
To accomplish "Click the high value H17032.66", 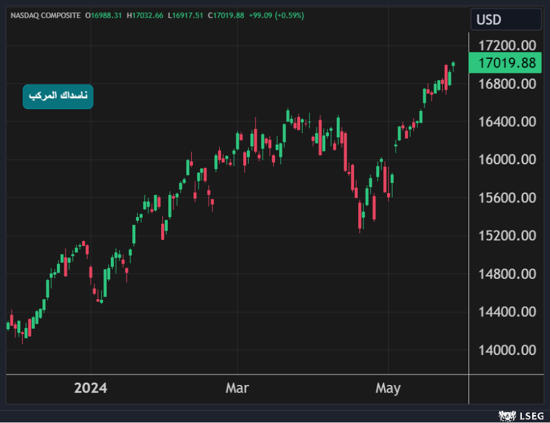I will [x=145, y=15].
